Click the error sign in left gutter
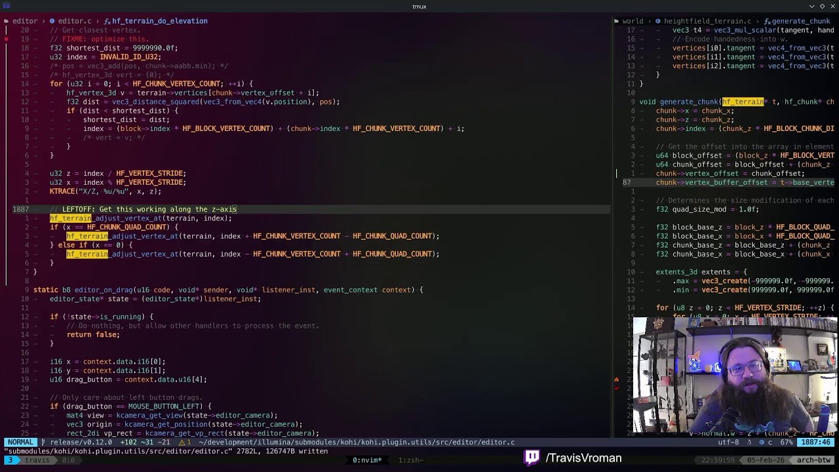This screenshot has height=472, width=839. [6, 39]
